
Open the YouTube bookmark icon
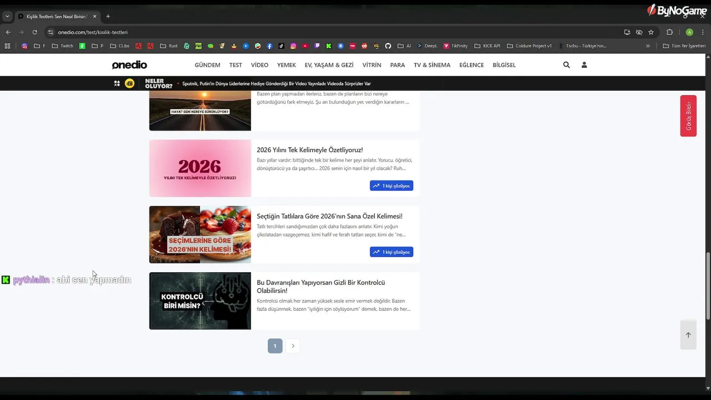coord(305,46)
